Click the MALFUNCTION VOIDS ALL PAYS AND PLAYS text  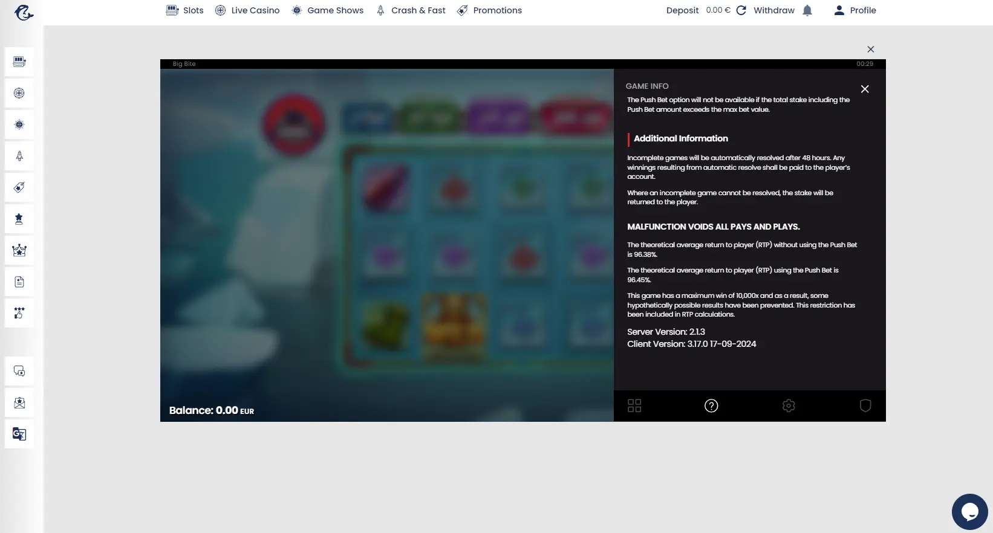[x=714, y=227]
